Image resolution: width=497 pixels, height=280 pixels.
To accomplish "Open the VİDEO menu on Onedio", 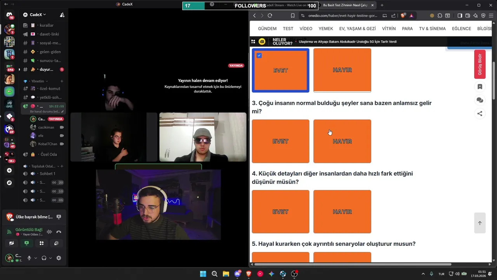I will (x=306, y=29).
